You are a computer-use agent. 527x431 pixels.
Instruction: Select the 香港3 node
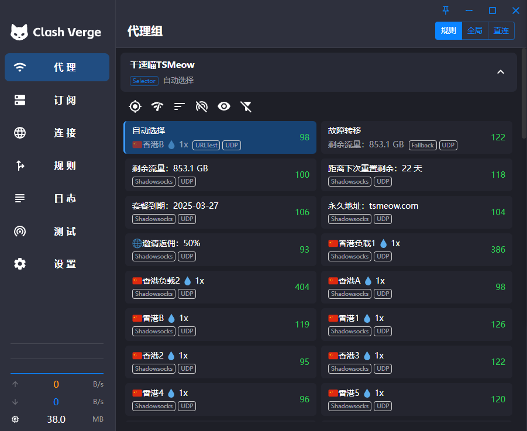point(416,362)
